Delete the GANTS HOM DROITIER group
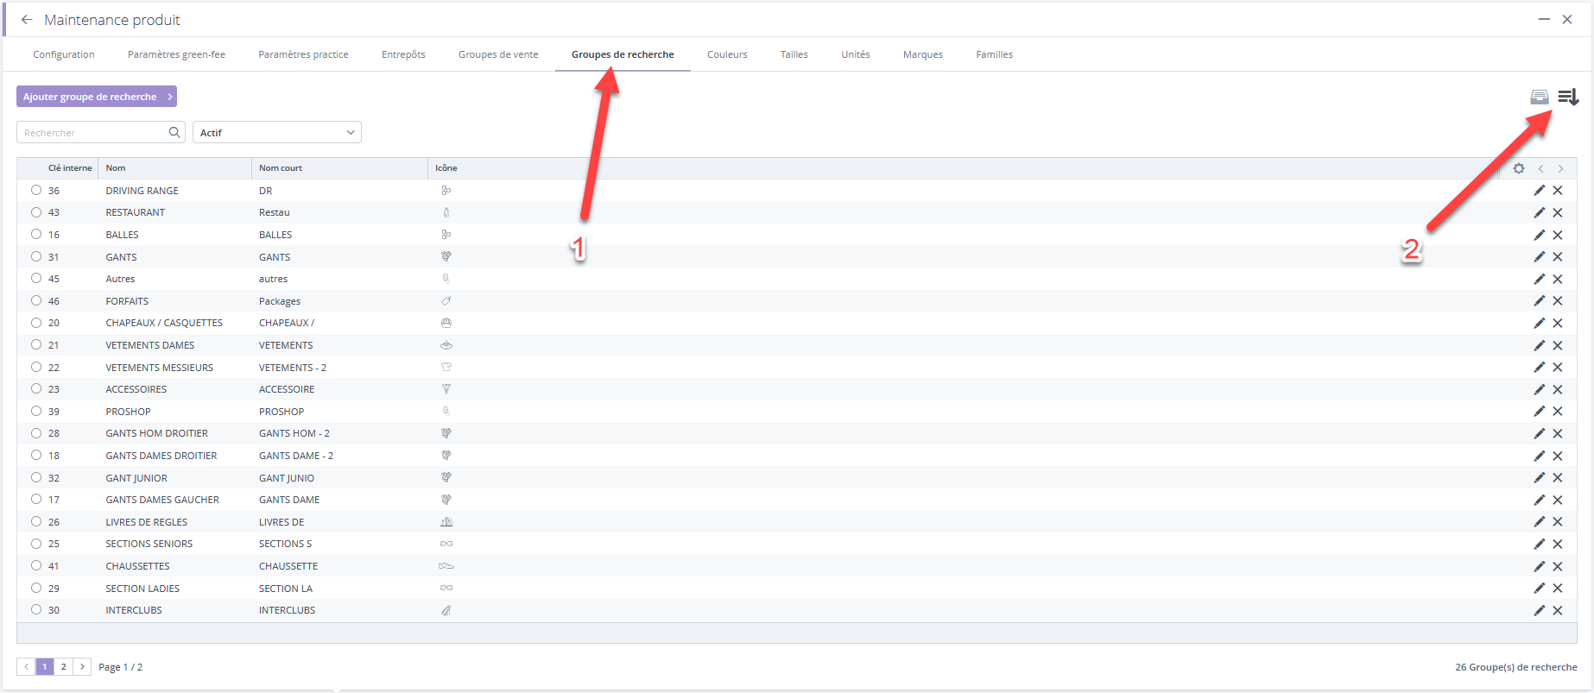This screenshot has height=693, width=1594. [1558, 433]
